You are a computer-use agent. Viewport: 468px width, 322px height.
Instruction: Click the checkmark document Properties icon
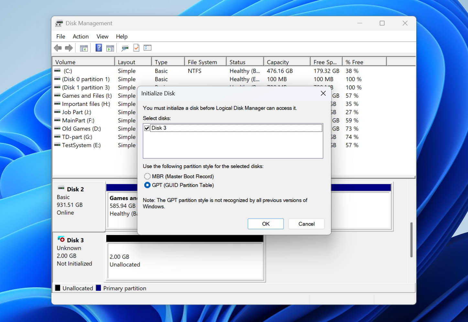[x=136, y=48]
